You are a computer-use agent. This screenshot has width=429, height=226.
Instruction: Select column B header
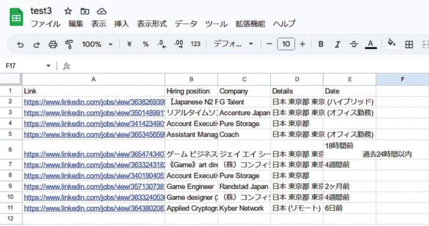click(x=191, y=80)
